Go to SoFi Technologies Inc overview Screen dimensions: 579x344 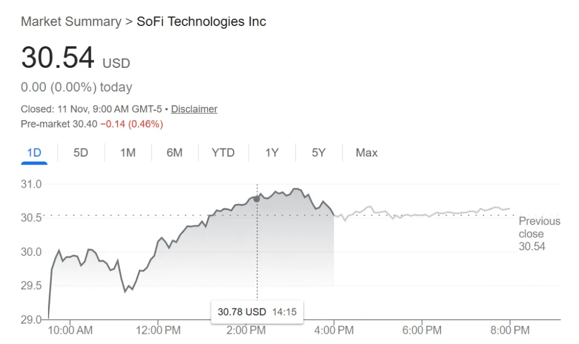click(201, 21)
